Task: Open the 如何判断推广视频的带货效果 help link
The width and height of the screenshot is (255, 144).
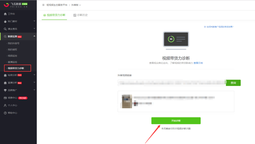Action: pyautogui.click(x=219, y=27)
